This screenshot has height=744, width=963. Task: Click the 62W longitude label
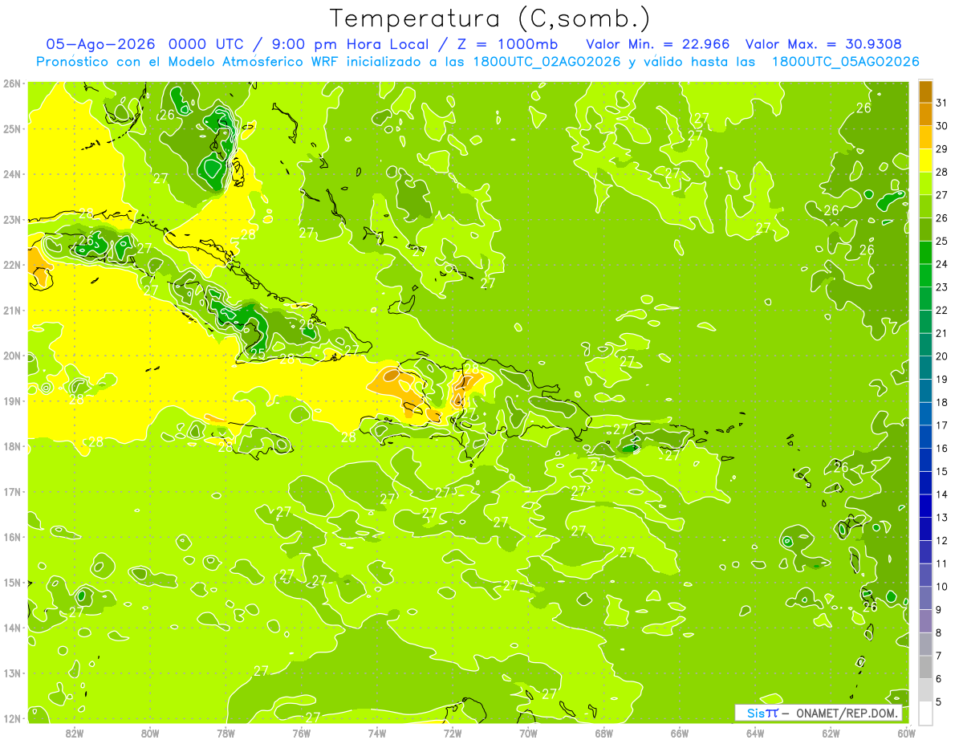click(x=831, y=733)
